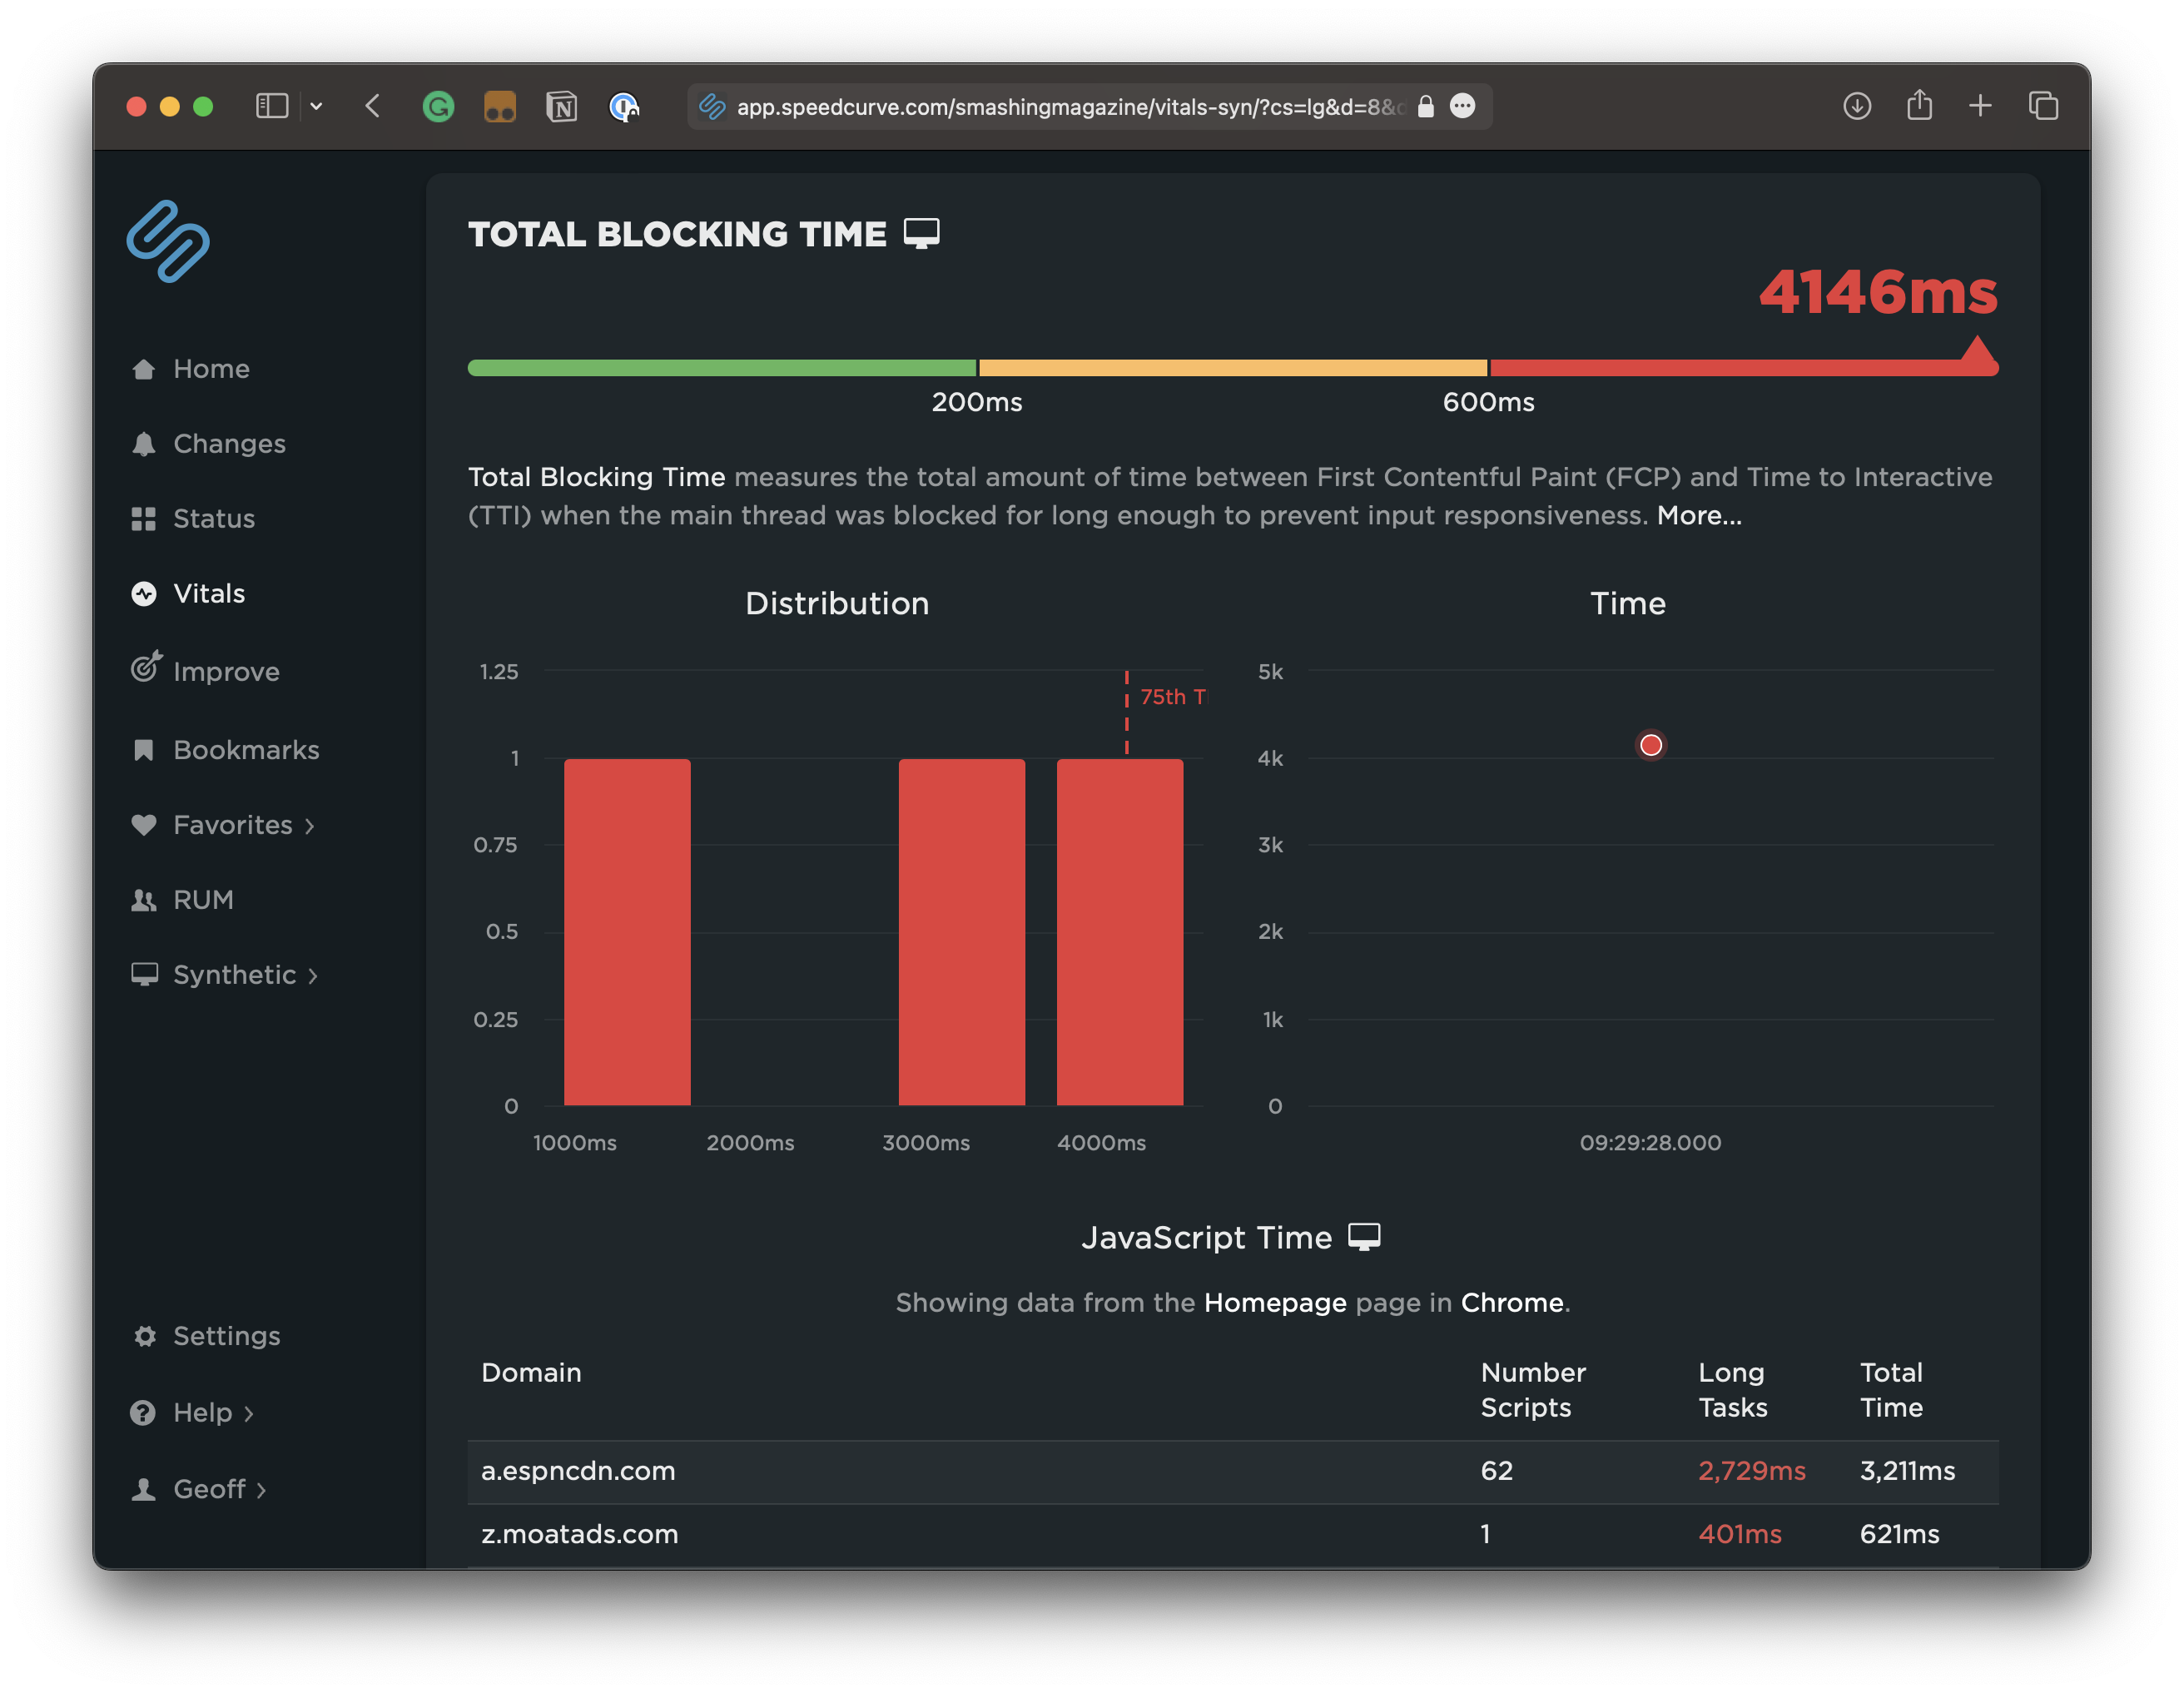Click the 200ms marker on the blocking time scale
Image resolution: width=2184 pixels, height=1693 pixels.
pyautogui.click(x=976, y=402)
